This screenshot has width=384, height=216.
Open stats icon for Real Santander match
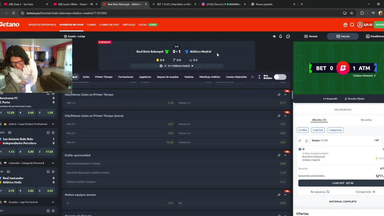click(48, 172)
